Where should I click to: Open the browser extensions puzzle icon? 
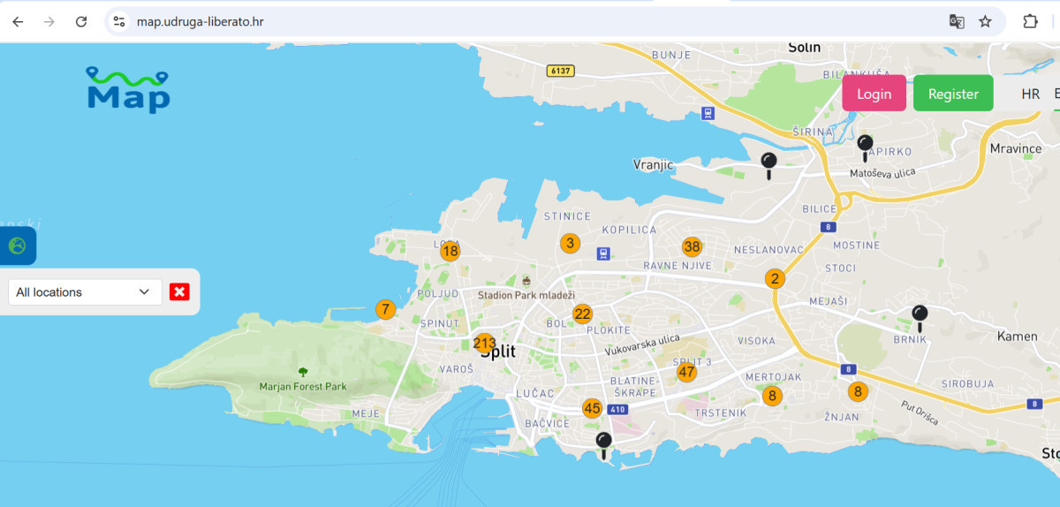pos(1030,21)
